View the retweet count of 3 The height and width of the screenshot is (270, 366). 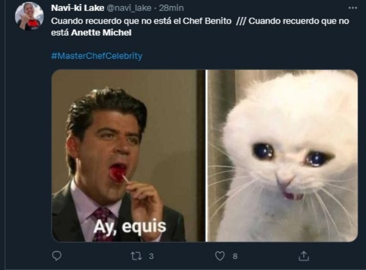pos(151,256)
